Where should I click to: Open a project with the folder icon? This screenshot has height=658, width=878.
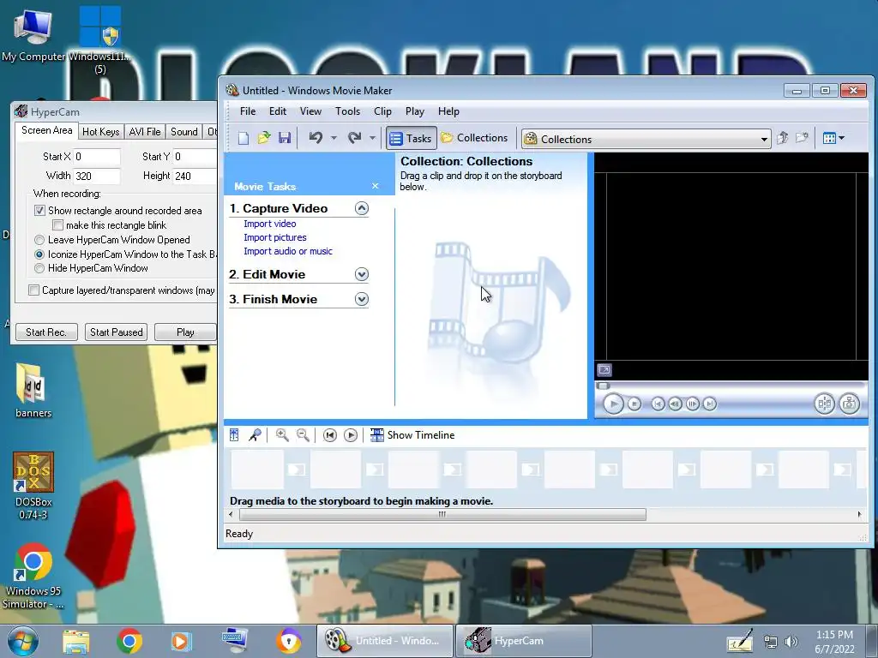click(264, 138)
